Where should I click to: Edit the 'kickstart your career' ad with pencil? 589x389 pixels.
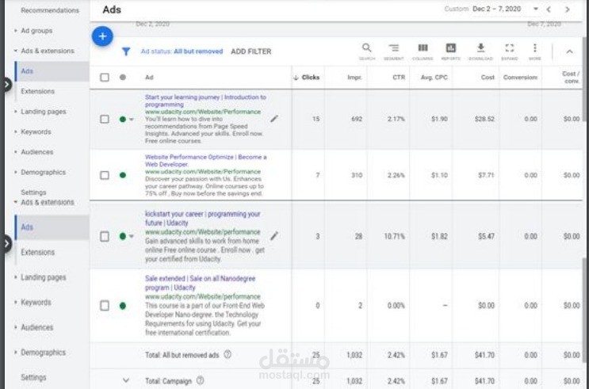click(x=274, y=236)
